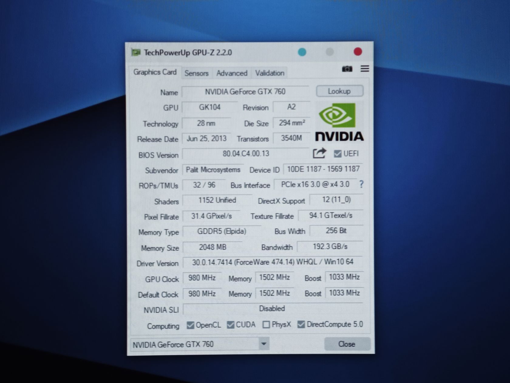Open the hamburger menu icon
Screen dimensions: 510x383
tap(365, 69)
